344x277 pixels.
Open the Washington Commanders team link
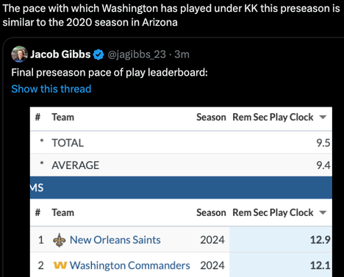[x=130, y=265]
